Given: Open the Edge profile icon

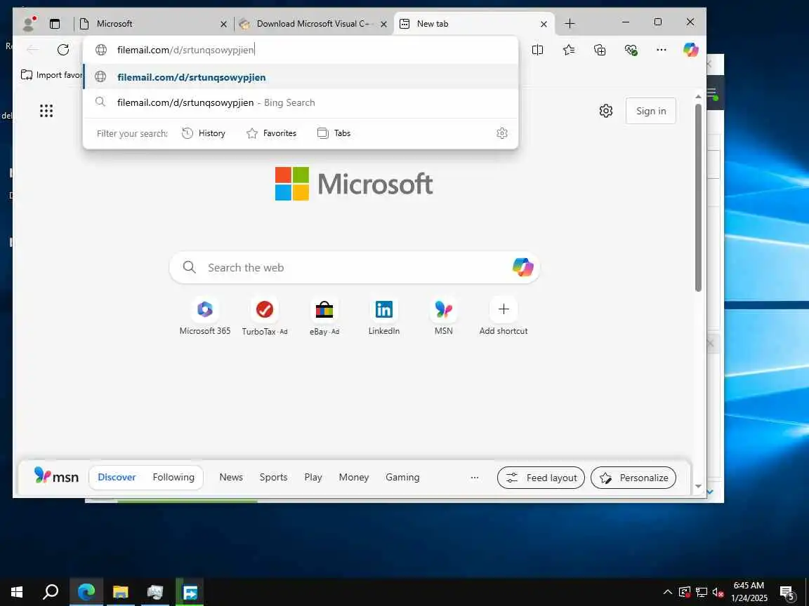Looking at the screenshot, I should coord(29,23).
